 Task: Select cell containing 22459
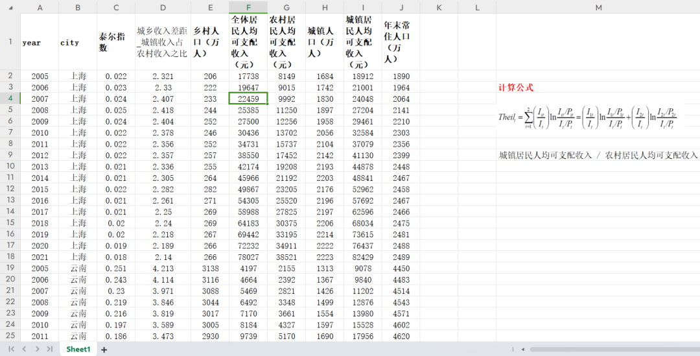pyautogui.click(x=248, y=99)
